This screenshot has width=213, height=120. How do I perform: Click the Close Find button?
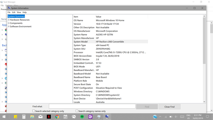169,107
